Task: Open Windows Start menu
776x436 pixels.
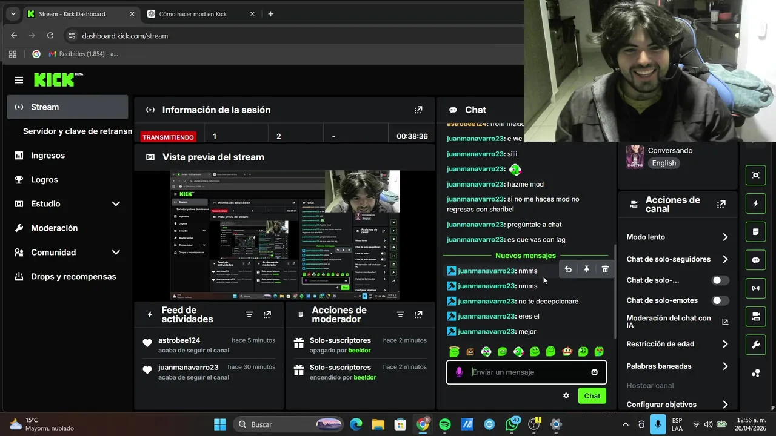Action: coord(220,424)
